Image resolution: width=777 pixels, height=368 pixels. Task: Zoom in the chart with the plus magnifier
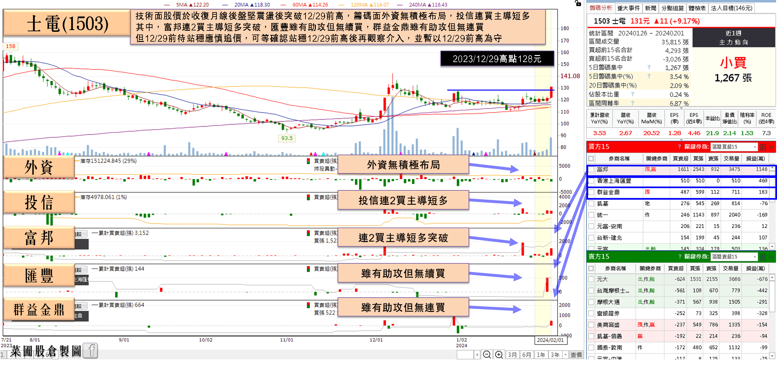point(499,355)
